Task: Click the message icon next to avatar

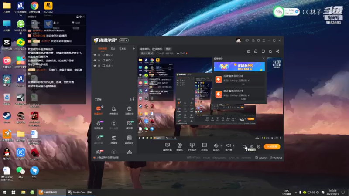Action: click(x=247, y=41)
